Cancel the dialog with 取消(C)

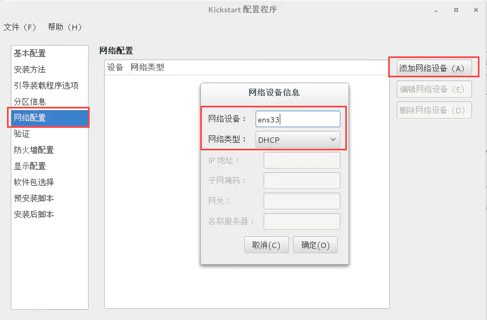(266, 245)
